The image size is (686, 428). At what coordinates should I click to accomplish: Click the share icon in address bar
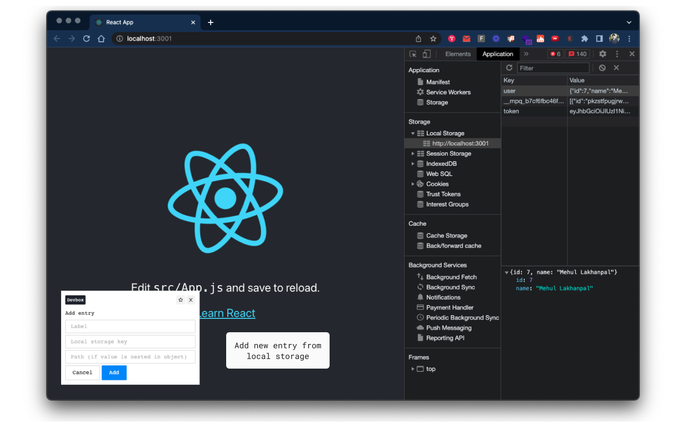pyautogui.click(x=419, y=39)
